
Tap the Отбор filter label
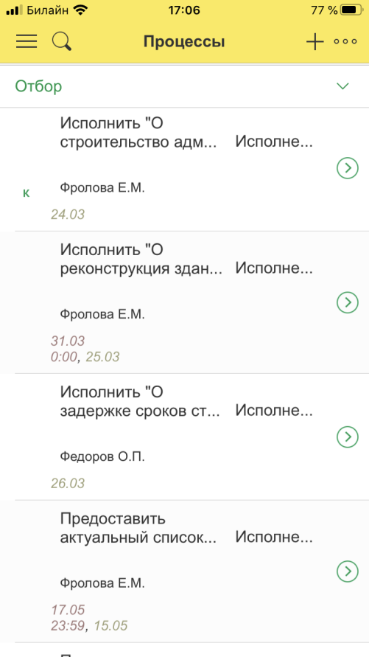[38, 86]
